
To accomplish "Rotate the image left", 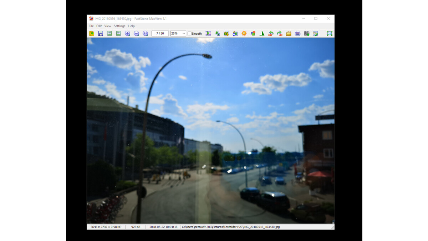I will pyautogui.click(x=270, y=33).
